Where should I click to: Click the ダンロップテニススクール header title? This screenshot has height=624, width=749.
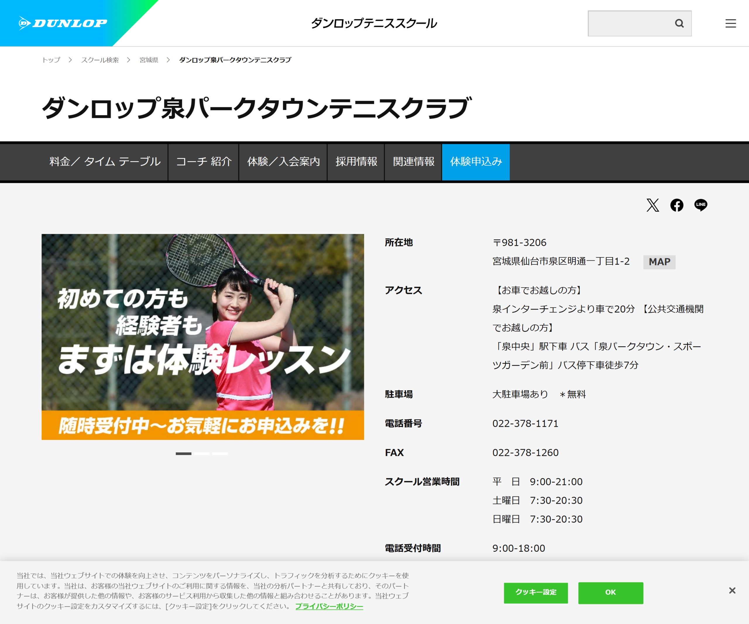pos(374,23)
